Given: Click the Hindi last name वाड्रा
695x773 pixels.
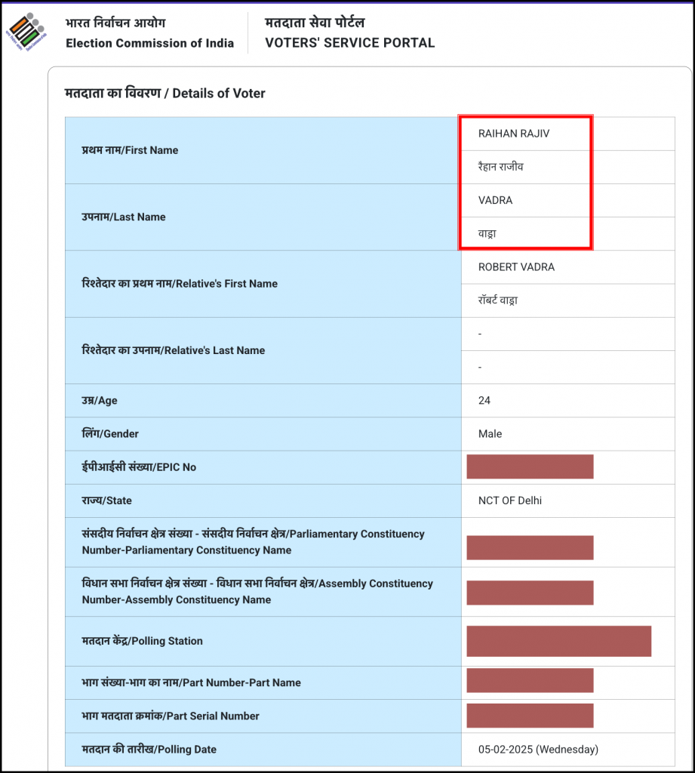Looking at the screenshot, I should 487,234.
